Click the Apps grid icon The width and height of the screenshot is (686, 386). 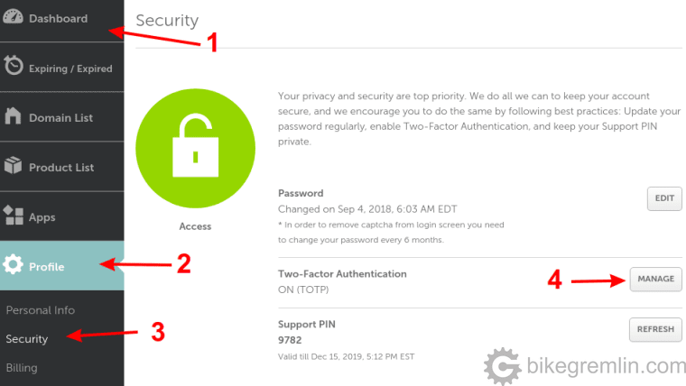click(x=14, y=215)
